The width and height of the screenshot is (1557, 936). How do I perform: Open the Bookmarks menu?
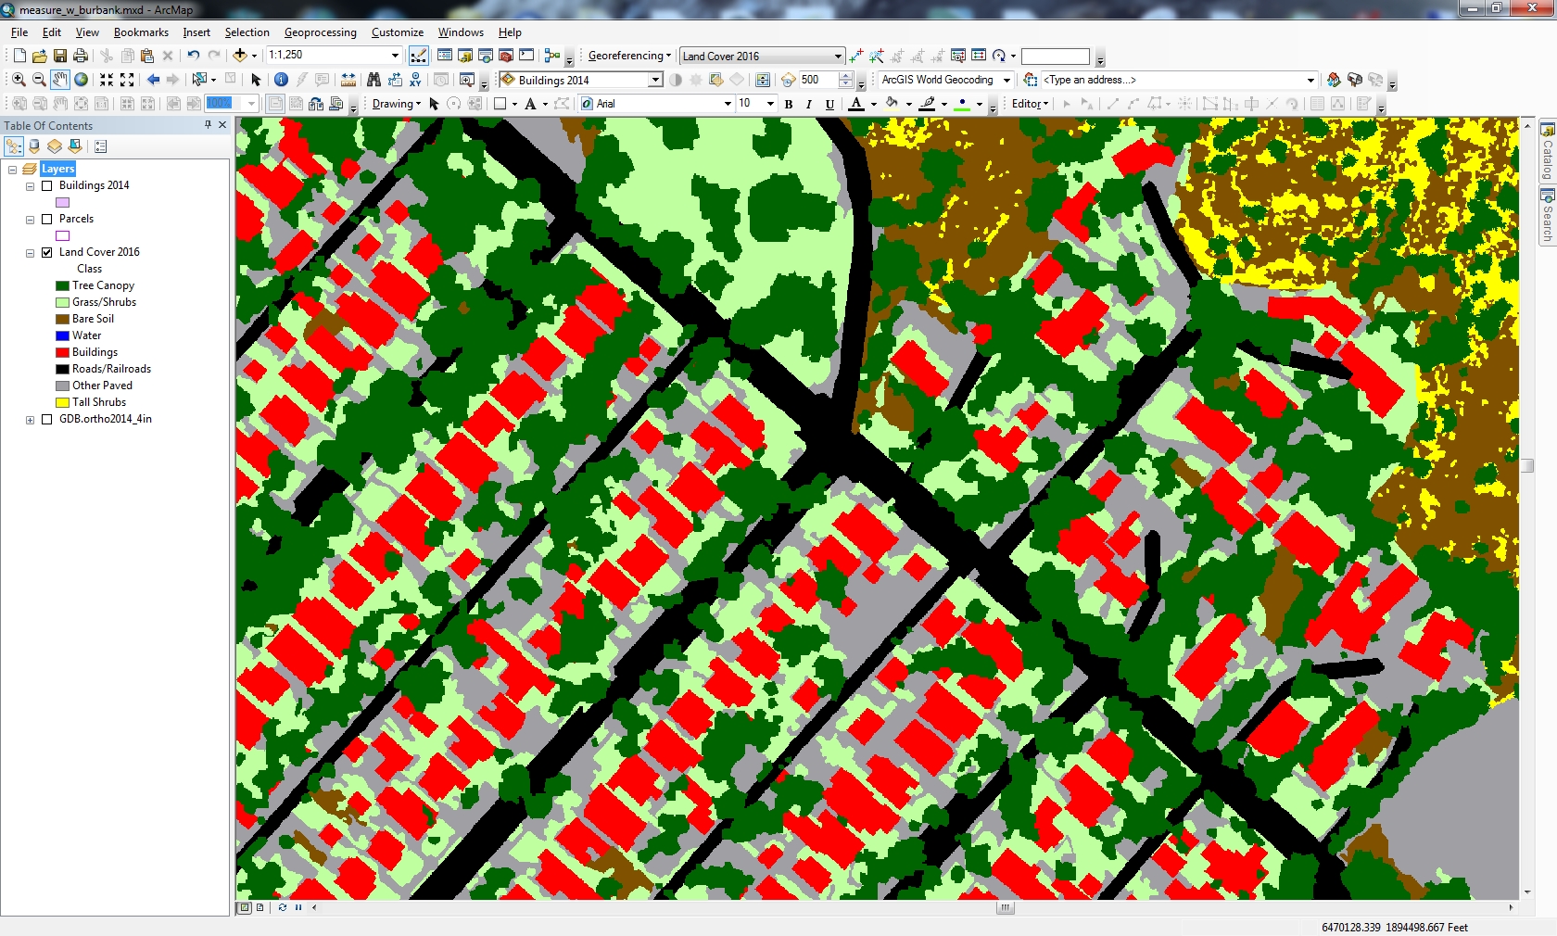coord(141,32)
